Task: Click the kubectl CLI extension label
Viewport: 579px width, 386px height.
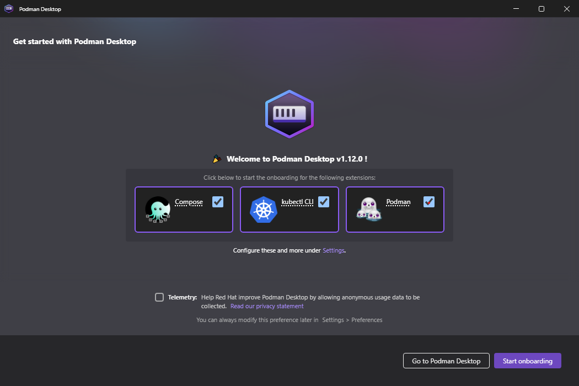Action: 297,202
